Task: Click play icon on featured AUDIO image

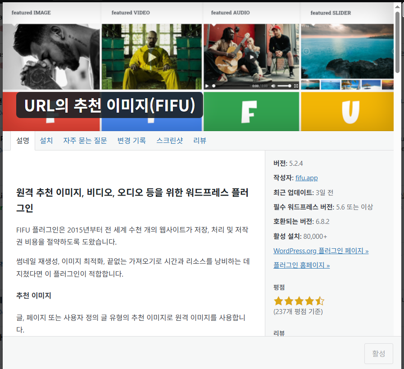Action: [x=251, y=57]
